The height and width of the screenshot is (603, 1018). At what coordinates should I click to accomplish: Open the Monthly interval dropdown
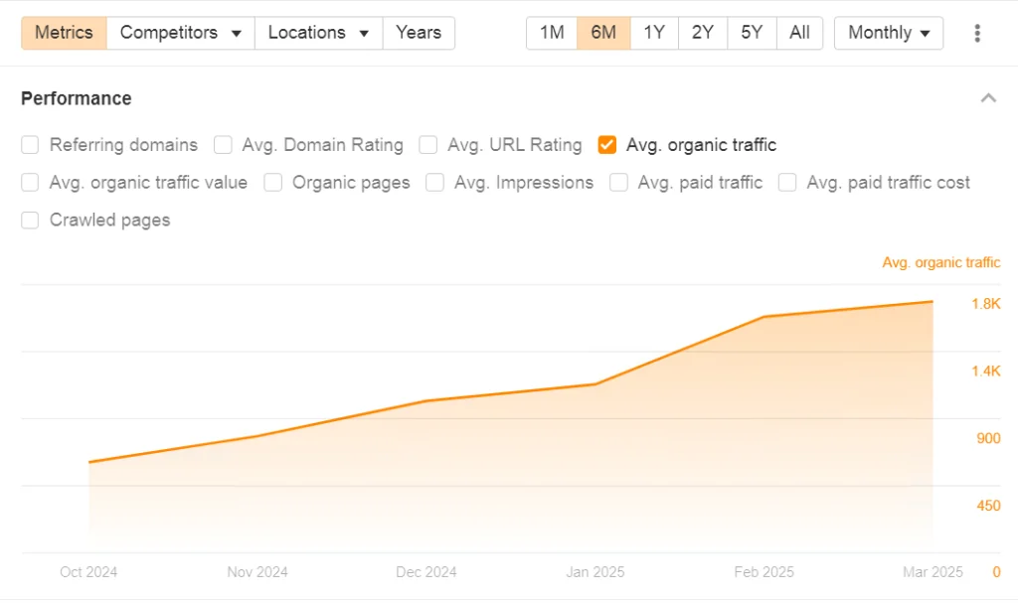[889, 33]
